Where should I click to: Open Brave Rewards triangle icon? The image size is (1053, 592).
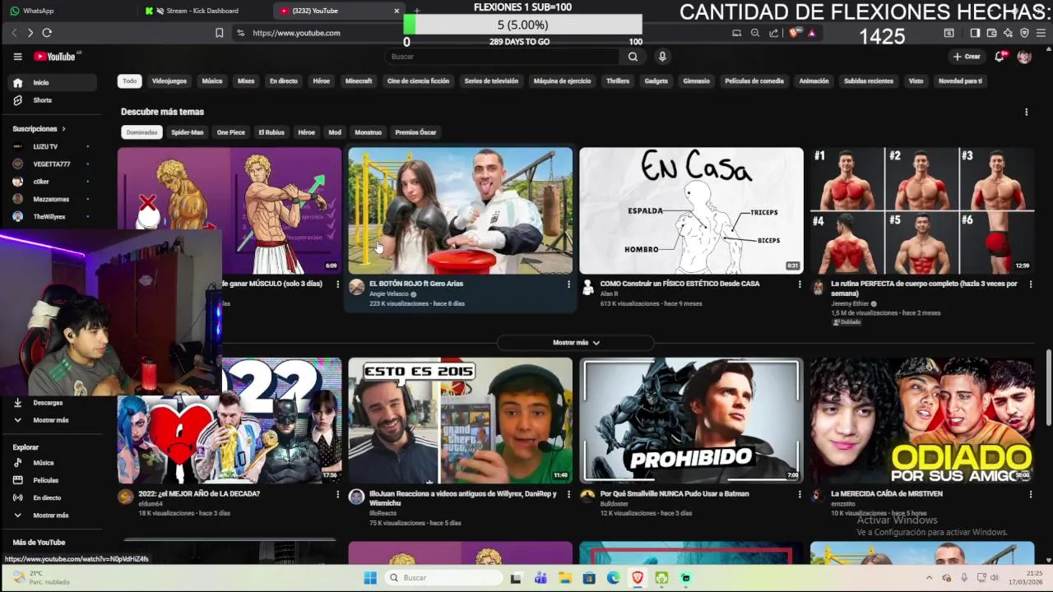tap(812, 33)
